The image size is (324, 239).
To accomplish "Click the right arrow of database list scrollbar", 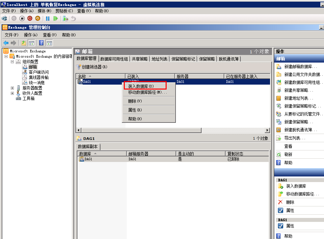I will pos(267,130).
